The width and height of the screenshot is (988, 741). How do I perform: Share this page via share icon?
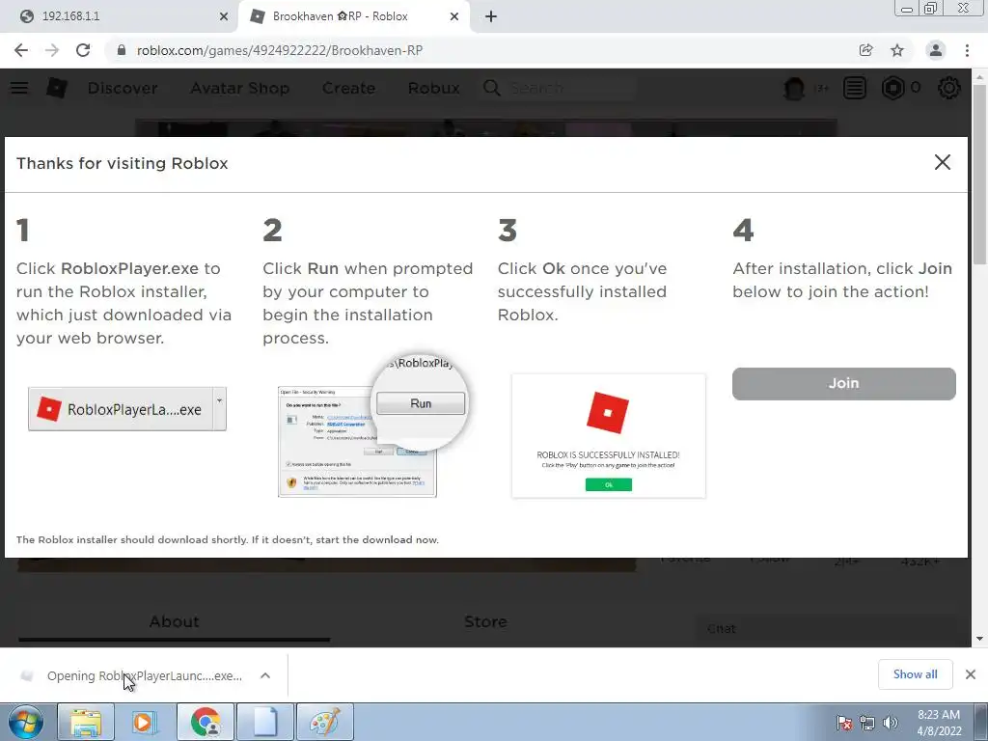[865, 50]
